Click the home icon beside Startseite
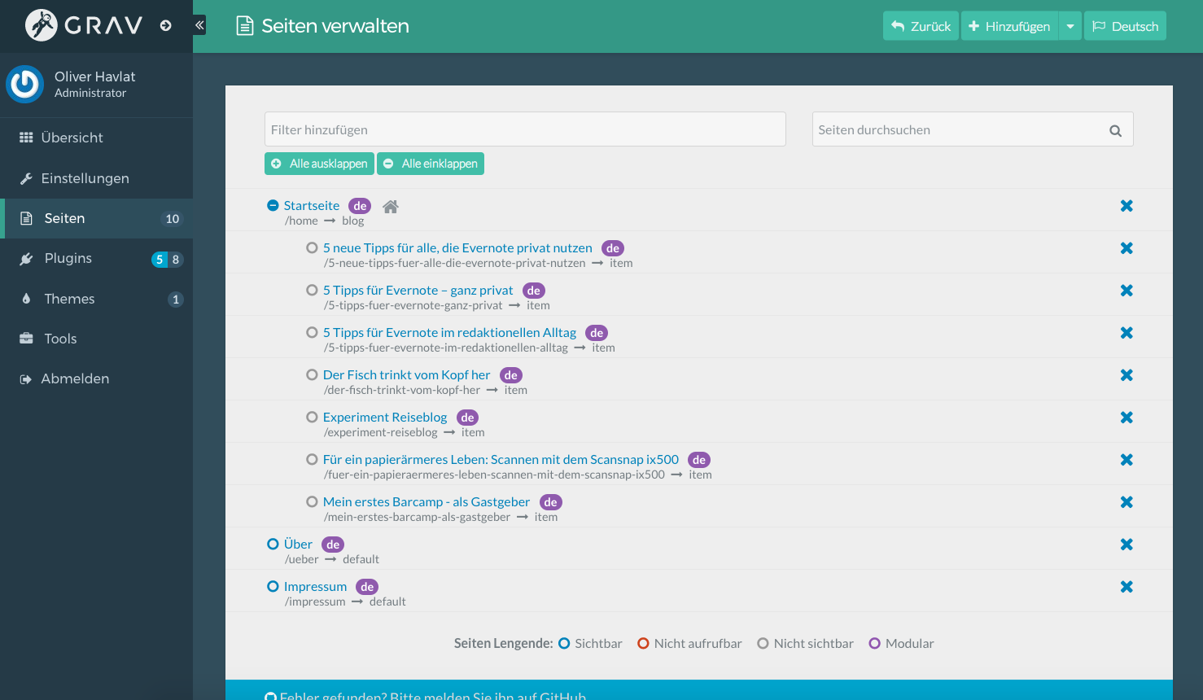The image size is (1203, 700). 391,207
